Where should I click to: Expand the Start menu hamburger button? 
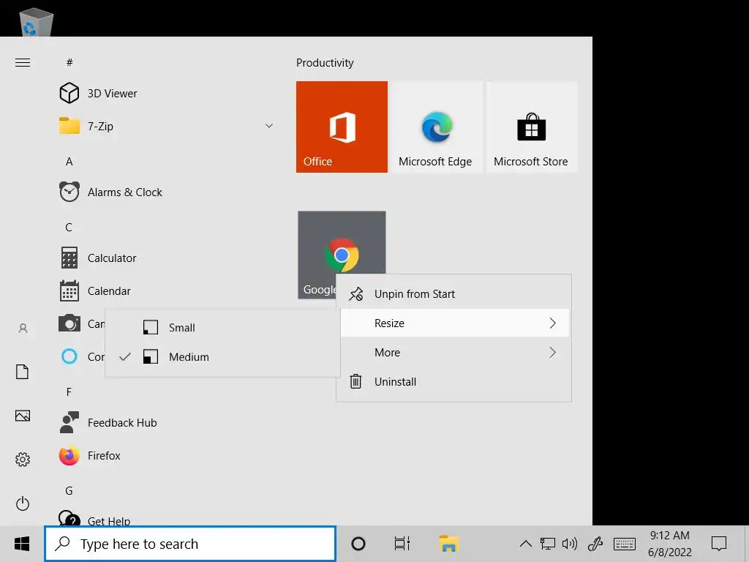pos(23,63)
